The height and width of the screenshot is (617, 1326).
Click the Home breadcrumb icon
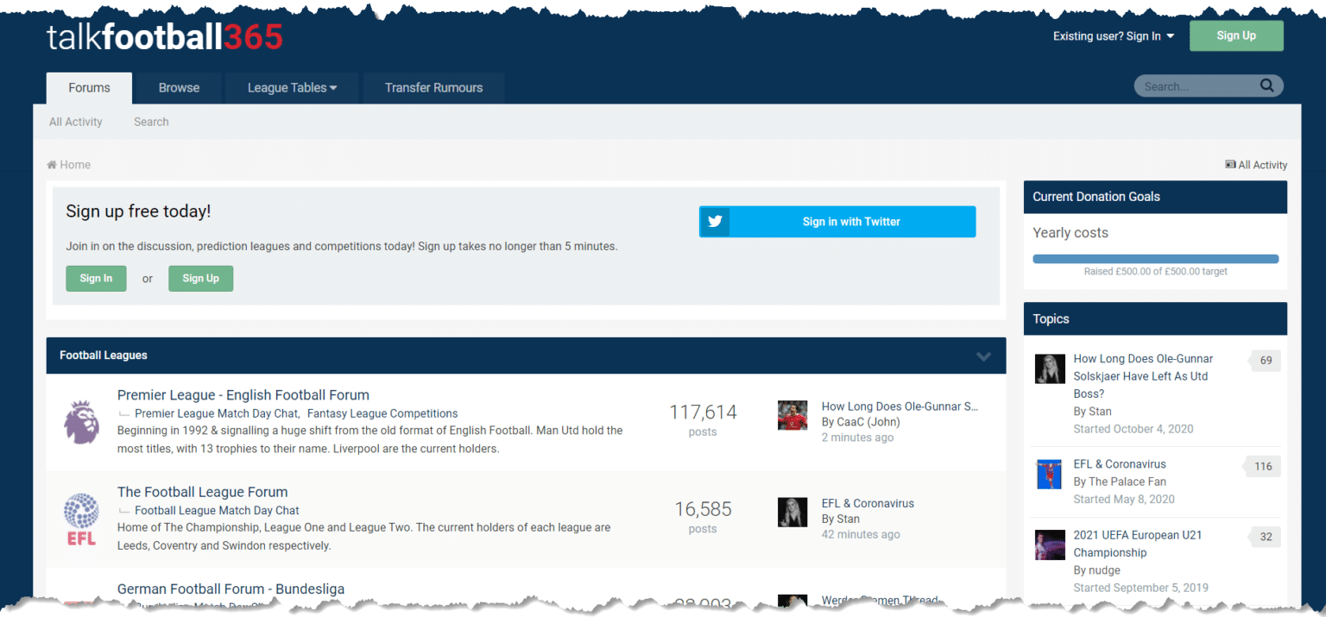pyautogui.click(x=54, y=164)
